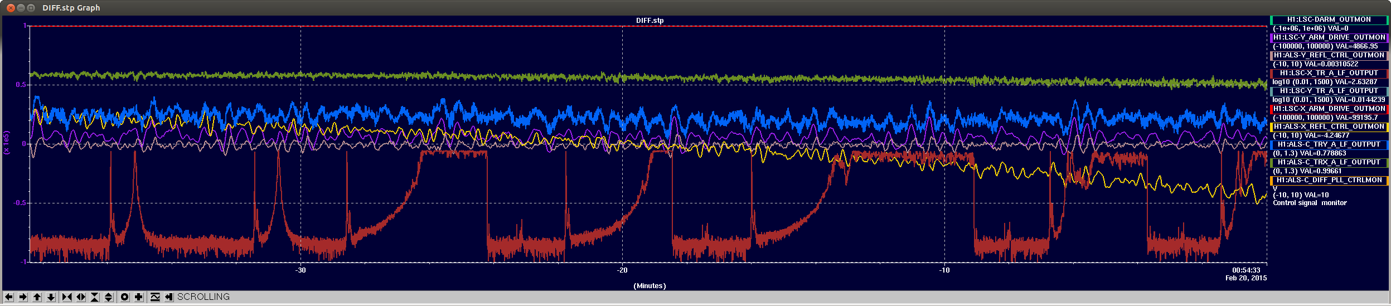Click the -20 minute axis tick label
1391x306 pixels.
[622, 270]
